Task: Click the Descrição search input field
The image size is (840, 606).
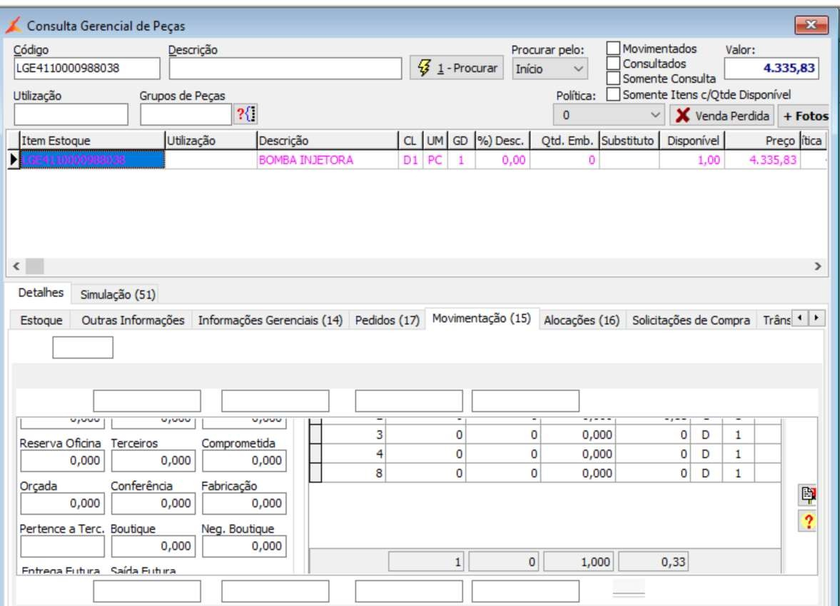Action: click(x=285, y=69)
